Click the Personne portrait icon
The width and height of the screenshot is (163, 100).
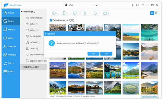click(27, 42)
